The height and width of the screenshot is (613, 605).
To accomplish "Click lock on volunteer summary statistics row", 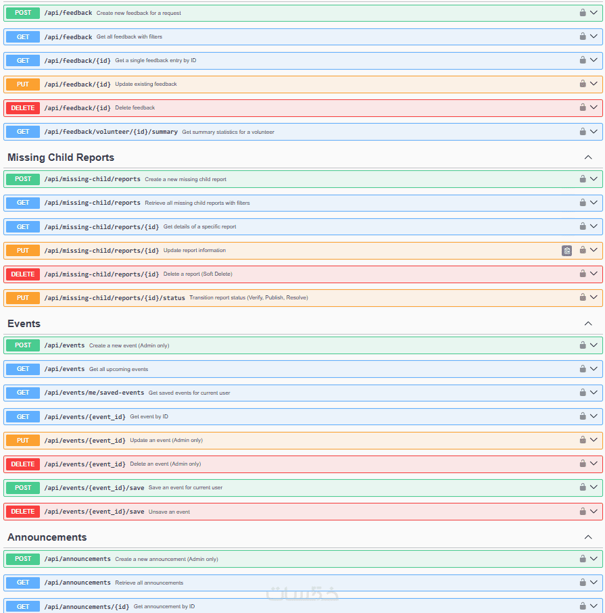I will [x=582, y=132].
